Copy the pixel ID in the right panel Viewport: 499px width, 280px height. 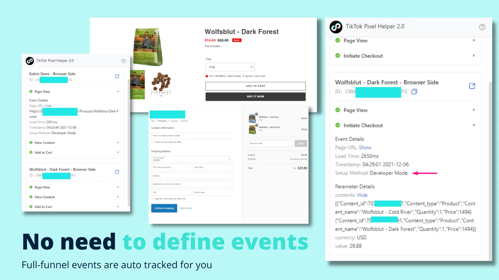click(414, 91)
